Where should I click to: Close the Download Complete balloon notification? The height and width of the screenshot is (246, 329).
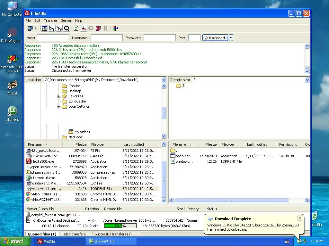tap(300, 218)
